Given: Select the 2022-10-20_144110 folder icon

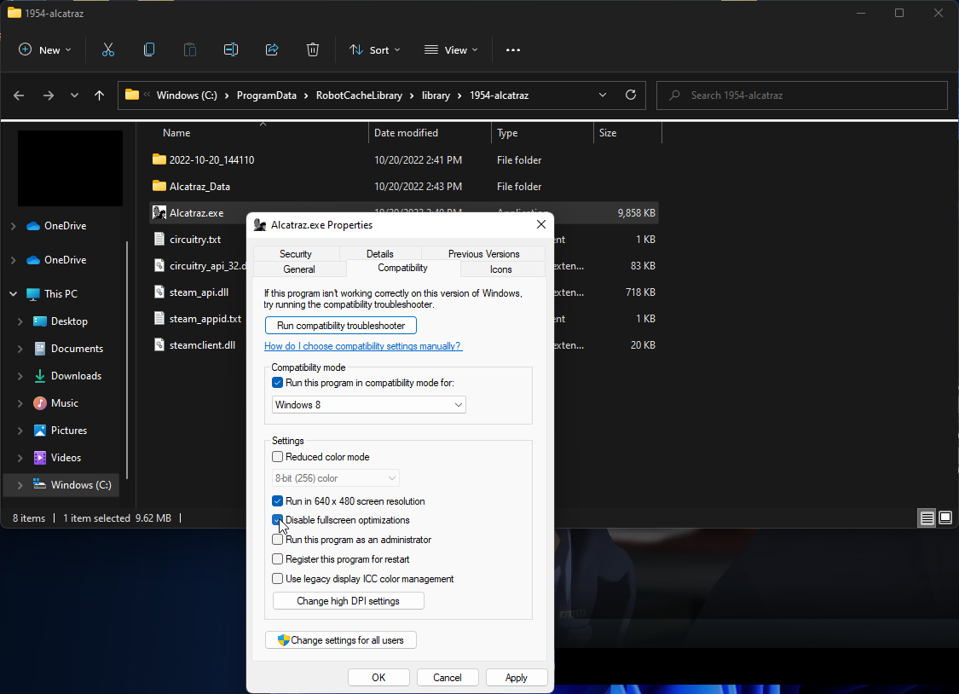Looking at the screenshot, I should tap(159, 159).
